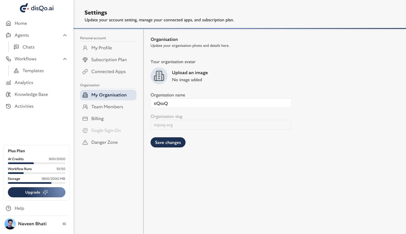
Task: Click the Naveen Bhati user name
Action: coord(32,224)
